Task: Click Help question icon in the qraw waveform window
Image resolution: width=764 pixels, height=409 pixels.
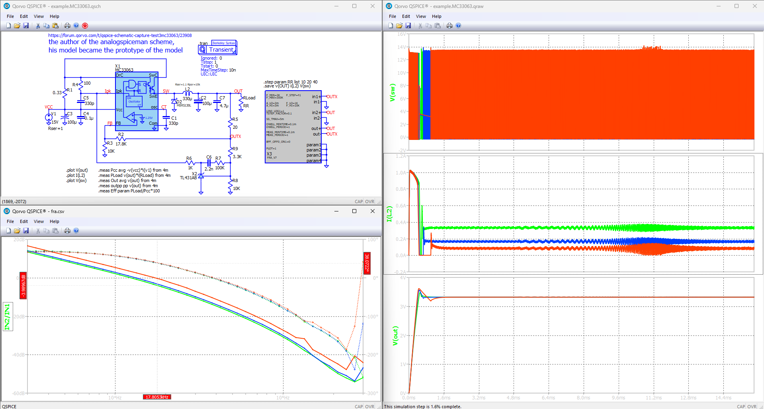Action: (x=458, y=26)
